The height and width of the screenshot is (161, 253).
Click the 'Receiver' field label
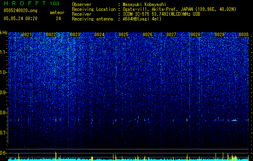click(x=82, y=14)
